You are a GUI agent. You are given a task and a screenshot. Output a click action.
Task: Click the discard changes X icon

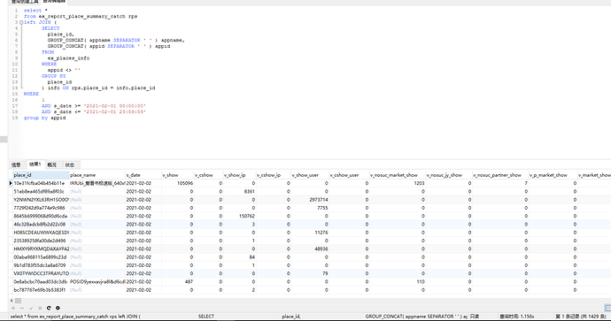coord(40,308)
